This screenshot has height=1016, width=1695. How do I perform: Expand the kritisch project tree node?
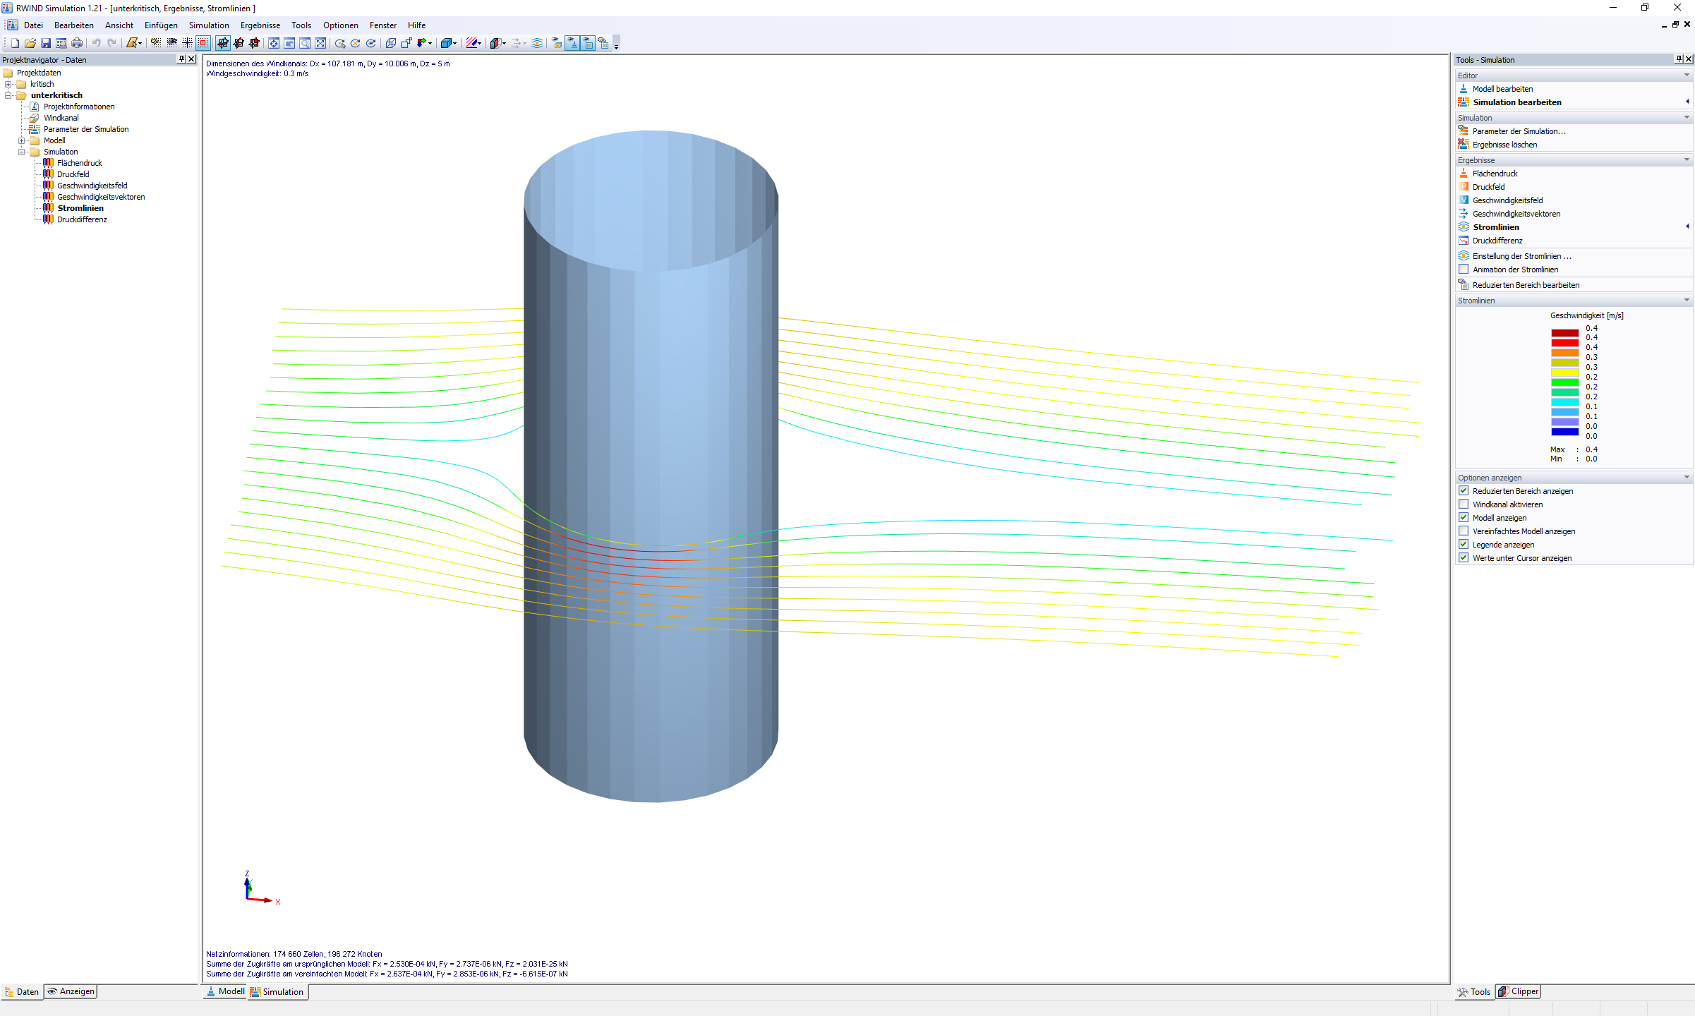click(8, 84)
